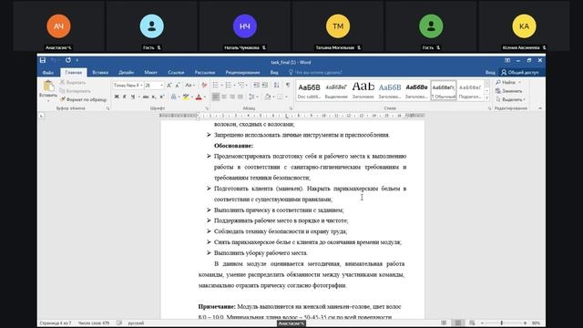The height and width of the screenshot is (328, 583).
Task: Click the decrease indent icon
Action: [x=256, y=85]
